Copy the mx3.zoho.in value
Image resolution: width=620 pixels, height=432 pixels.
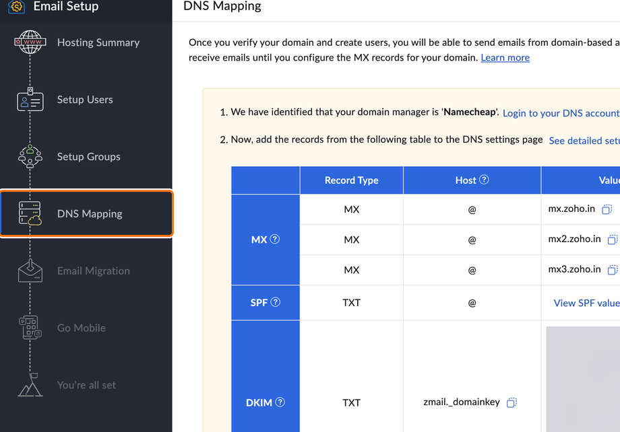[613, 270]
